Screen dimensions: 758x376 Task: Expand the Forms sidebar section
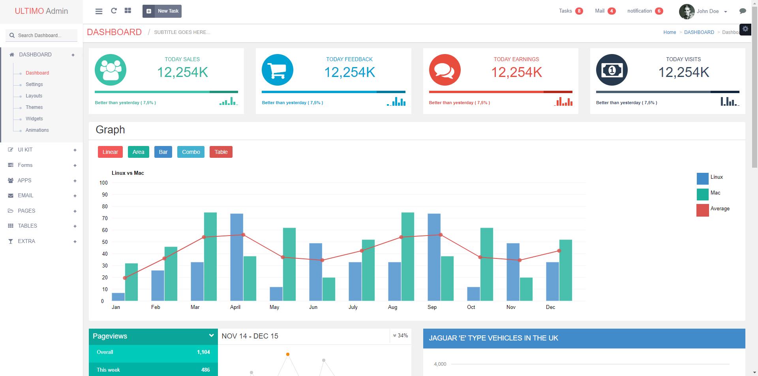(75, 165)
